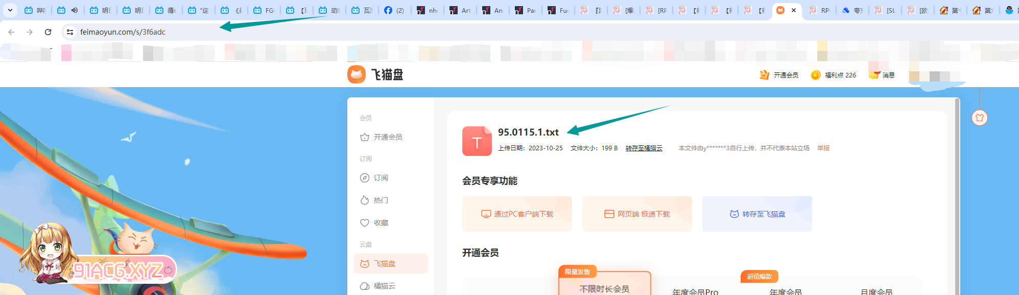Open 热门 in the sidebar
Image resolution: width=1019 pixels, height=295 pixels.
pos(381,200)
